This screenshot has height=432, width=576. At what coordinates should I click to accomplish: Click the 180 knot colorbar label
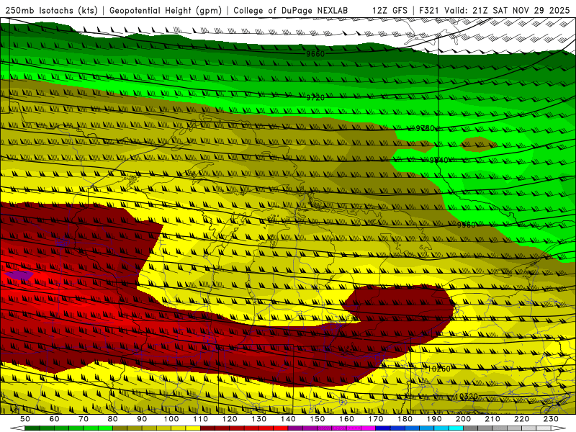click(405, 419)
